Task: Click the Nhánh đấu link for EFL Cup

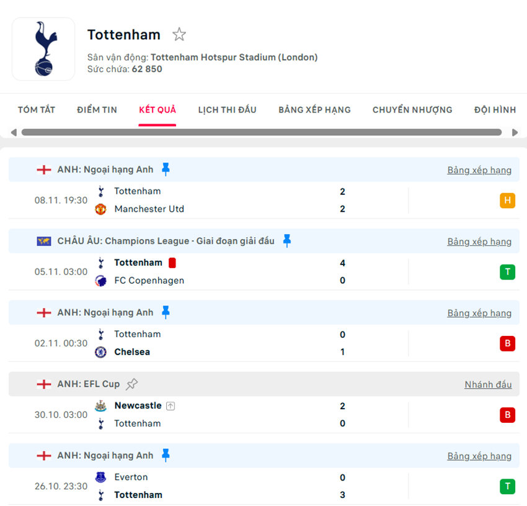Action: tap(488, 384)
